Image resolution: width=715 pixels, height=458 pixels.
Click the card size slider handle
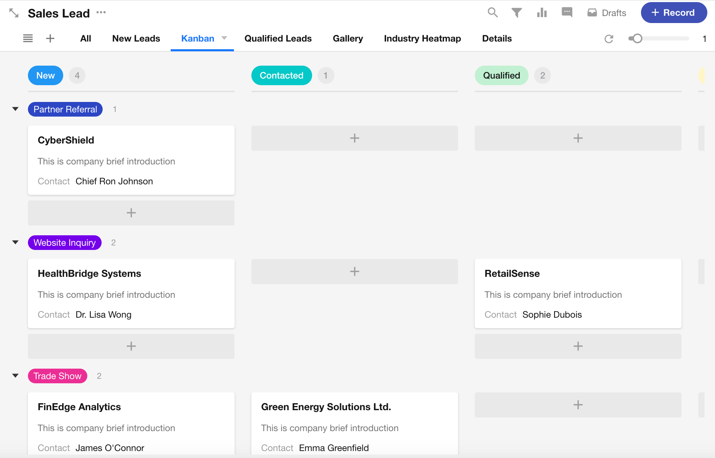637,39
